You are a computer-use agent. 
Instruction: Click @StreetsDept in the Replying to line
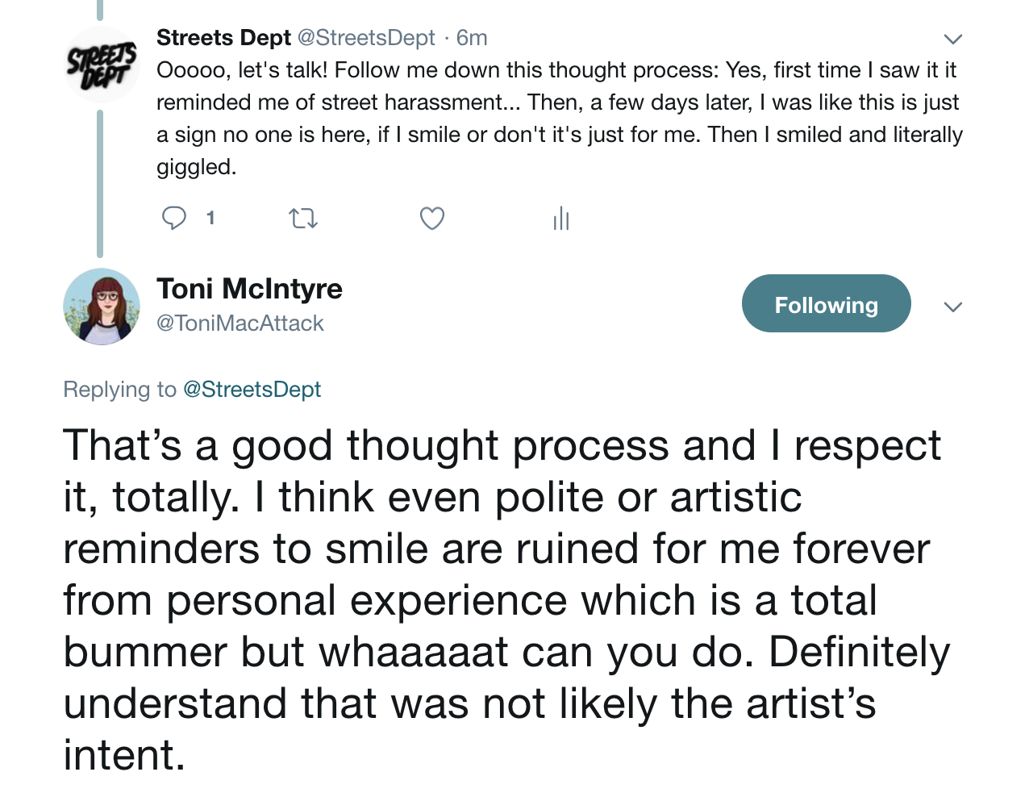tap(252, 390)
